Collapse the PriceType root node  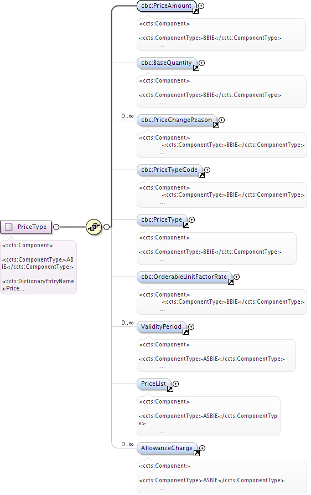coord(56,227)
